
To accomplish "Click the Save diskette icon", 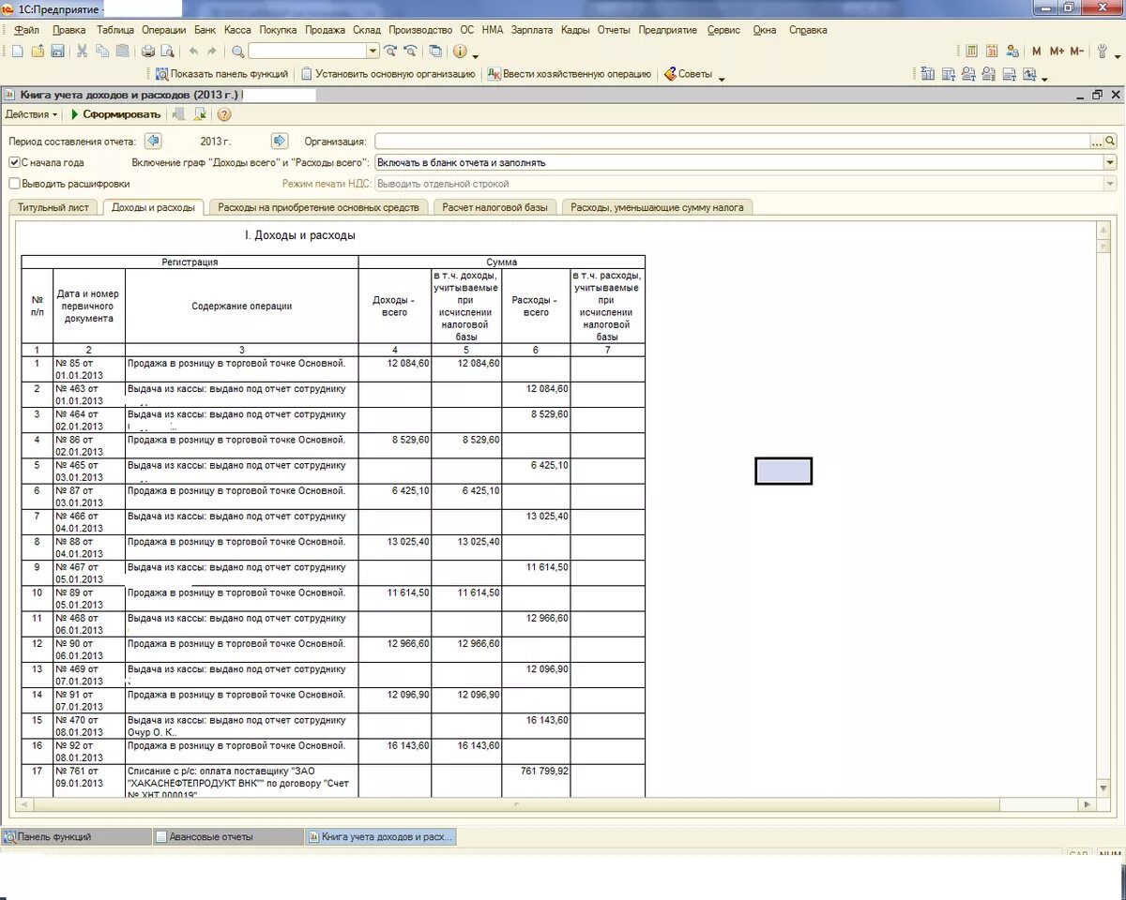I will 57,51.
